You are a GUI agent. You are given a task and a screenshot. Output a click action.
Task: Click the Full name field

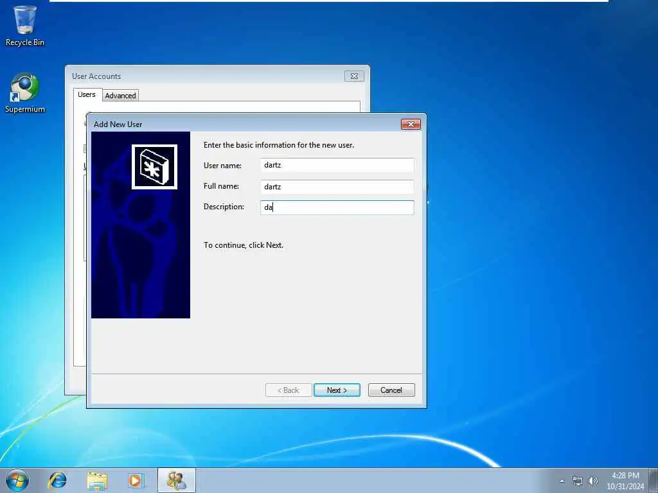(x=337, y=187)
